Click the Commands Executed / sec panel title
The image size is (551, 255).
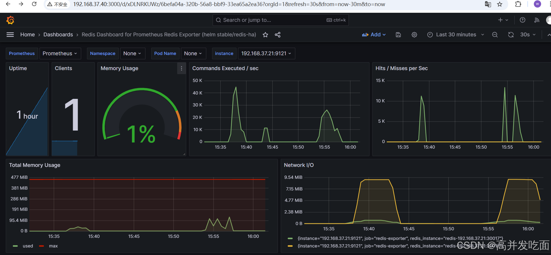click(225, 68)
